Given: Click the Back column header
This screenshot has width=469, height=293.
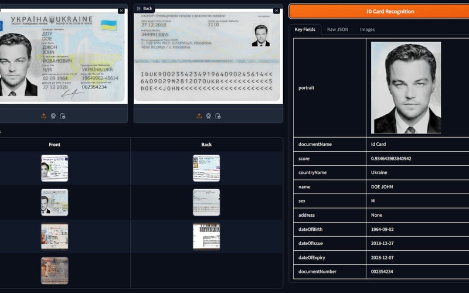Looking at the screenshot, I should 206,144.
